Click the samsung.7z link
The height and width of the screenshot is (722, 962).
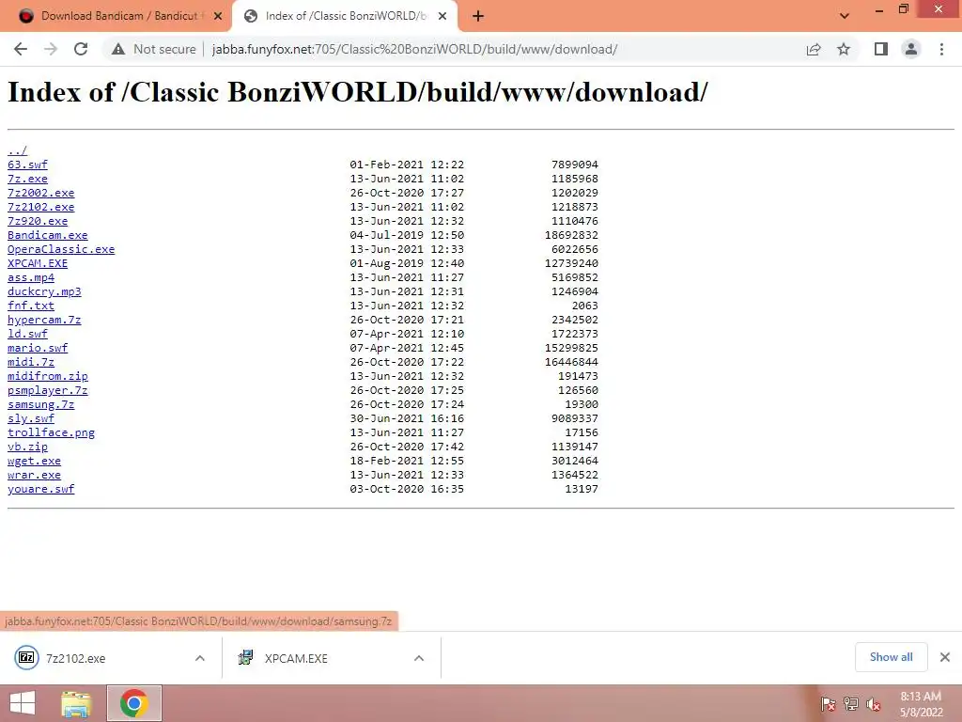41,404
